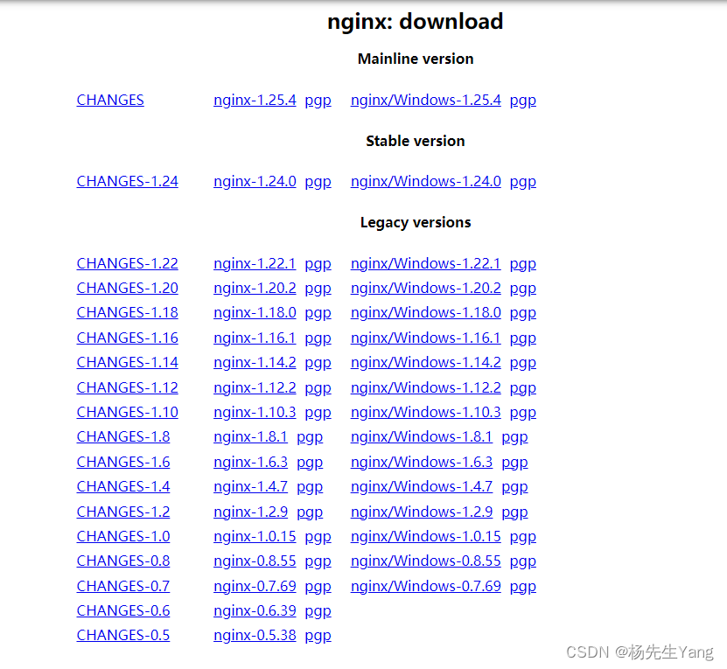The width and height of the screenshot is (727, 669).
Task: Download nginx/Windows-1.18.0
Action: tap(426, 313)
